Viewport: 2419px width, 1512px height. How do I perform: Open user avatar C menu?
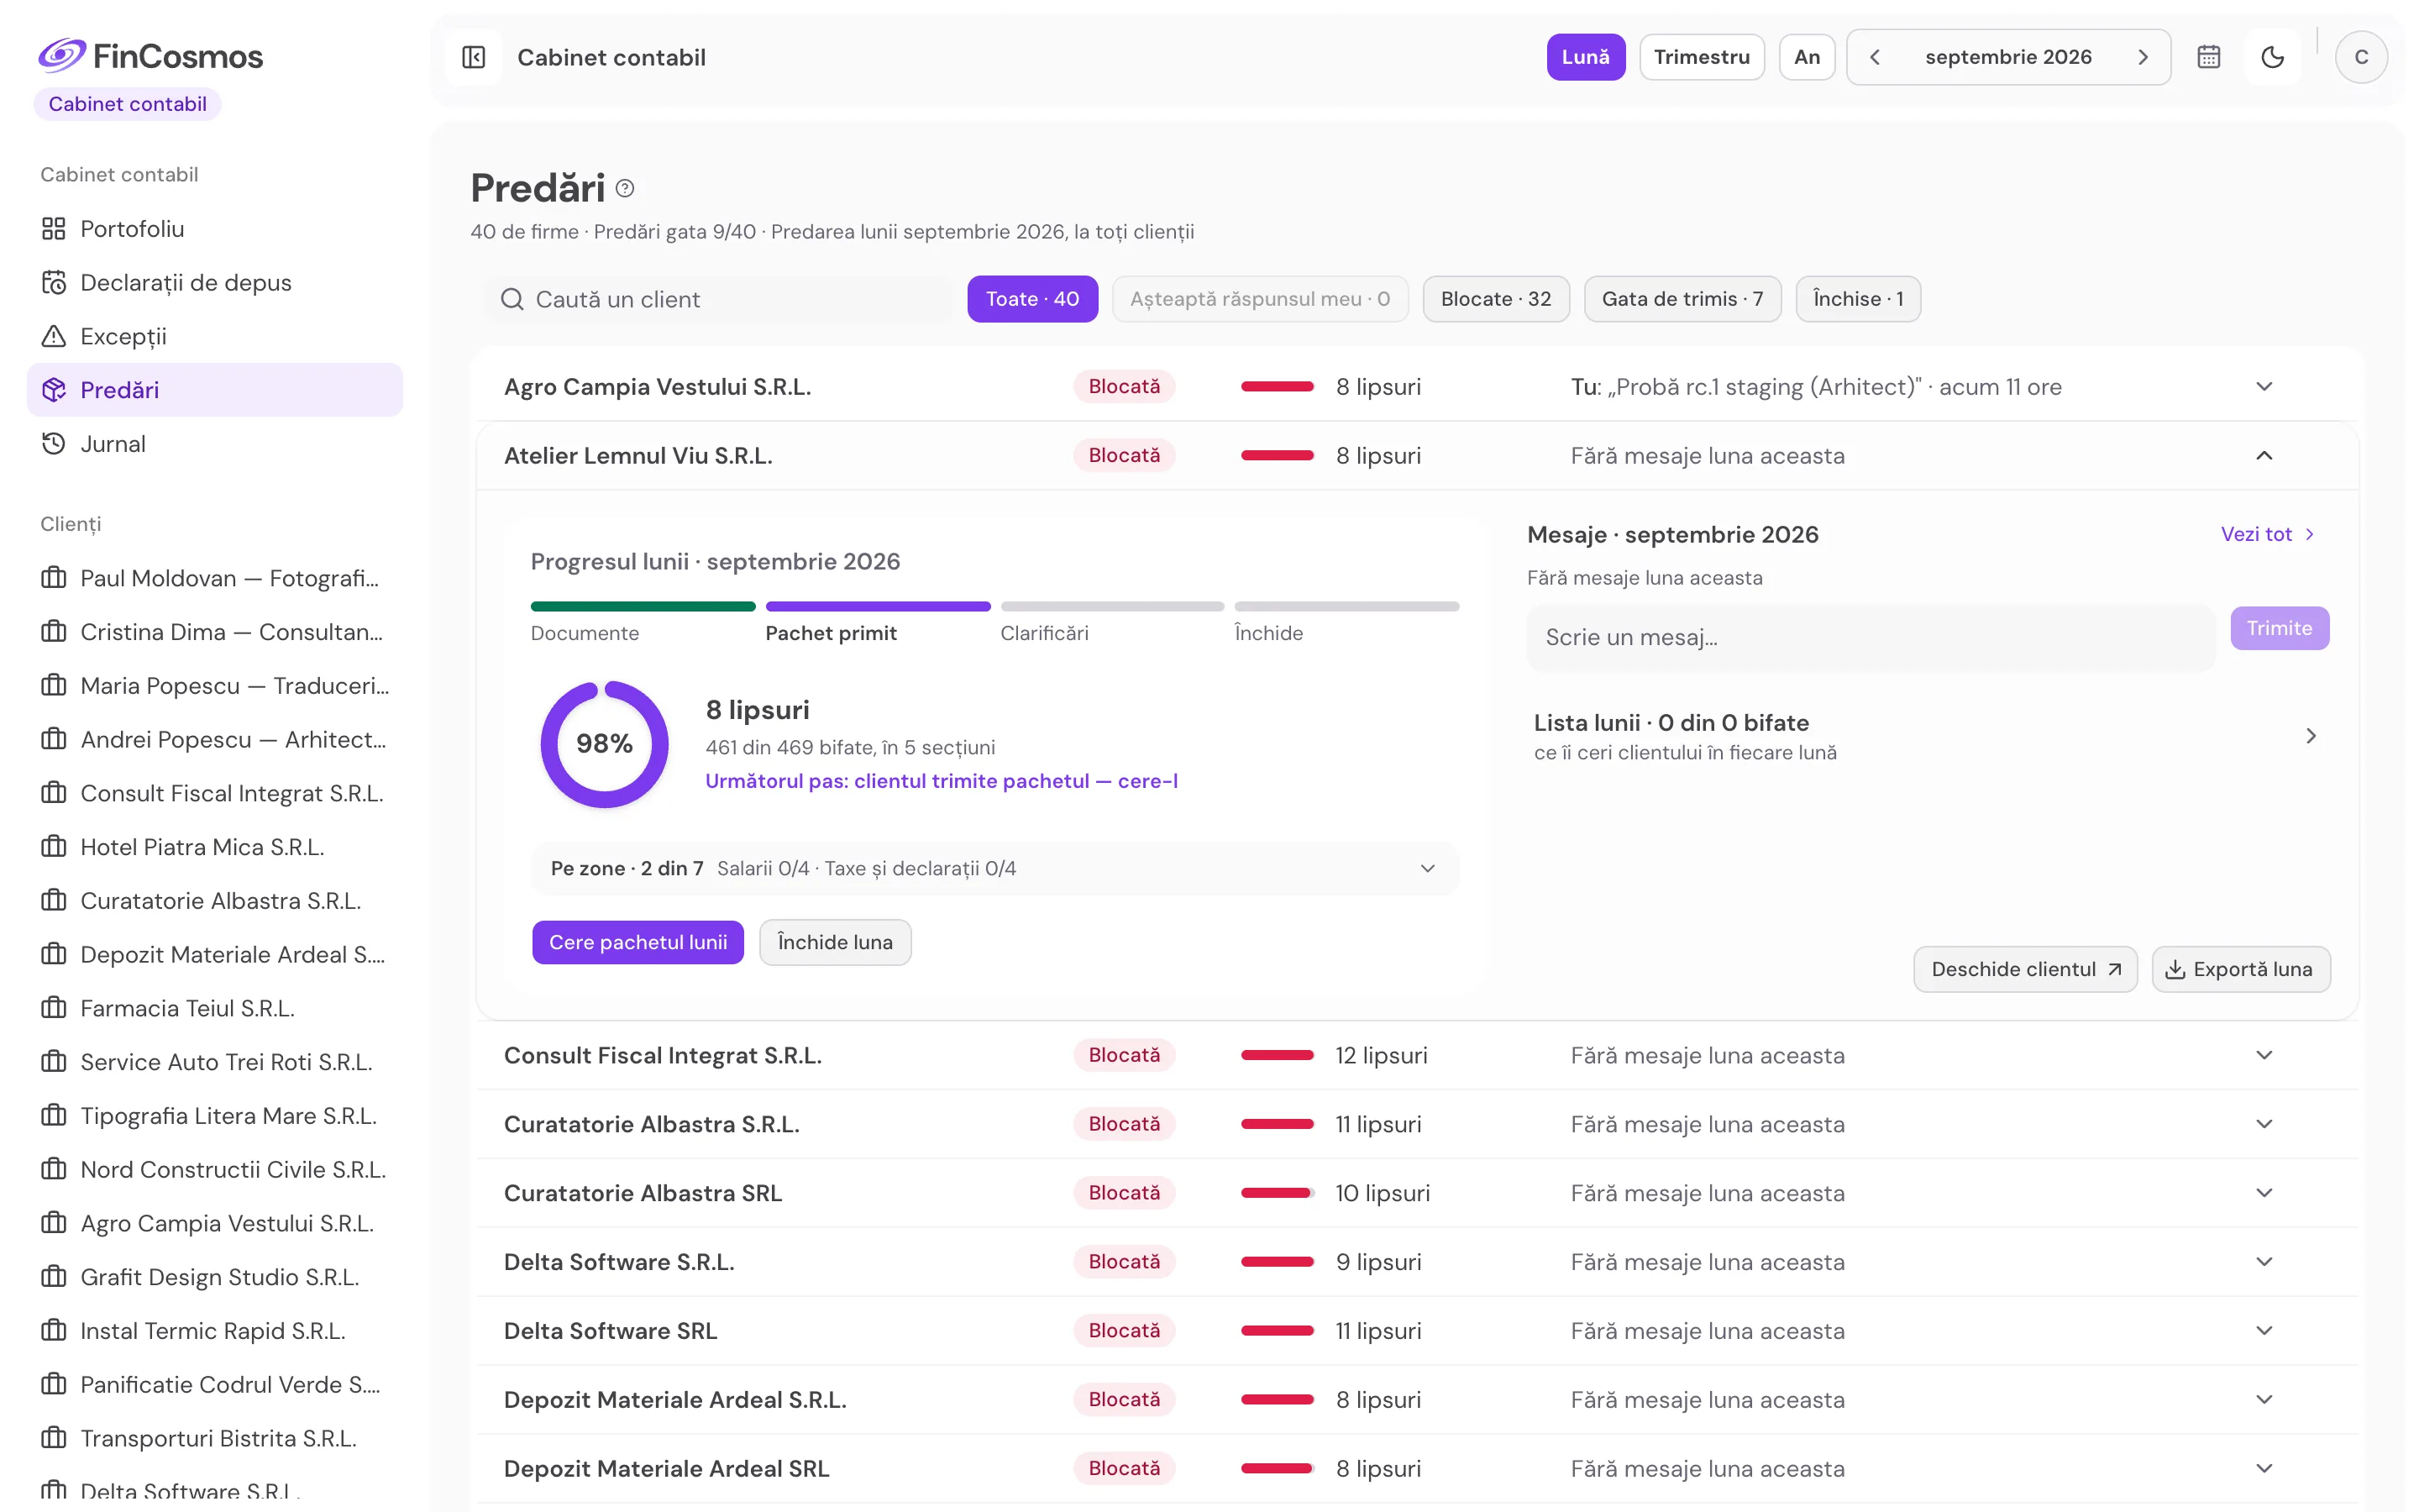point(2361,57)
